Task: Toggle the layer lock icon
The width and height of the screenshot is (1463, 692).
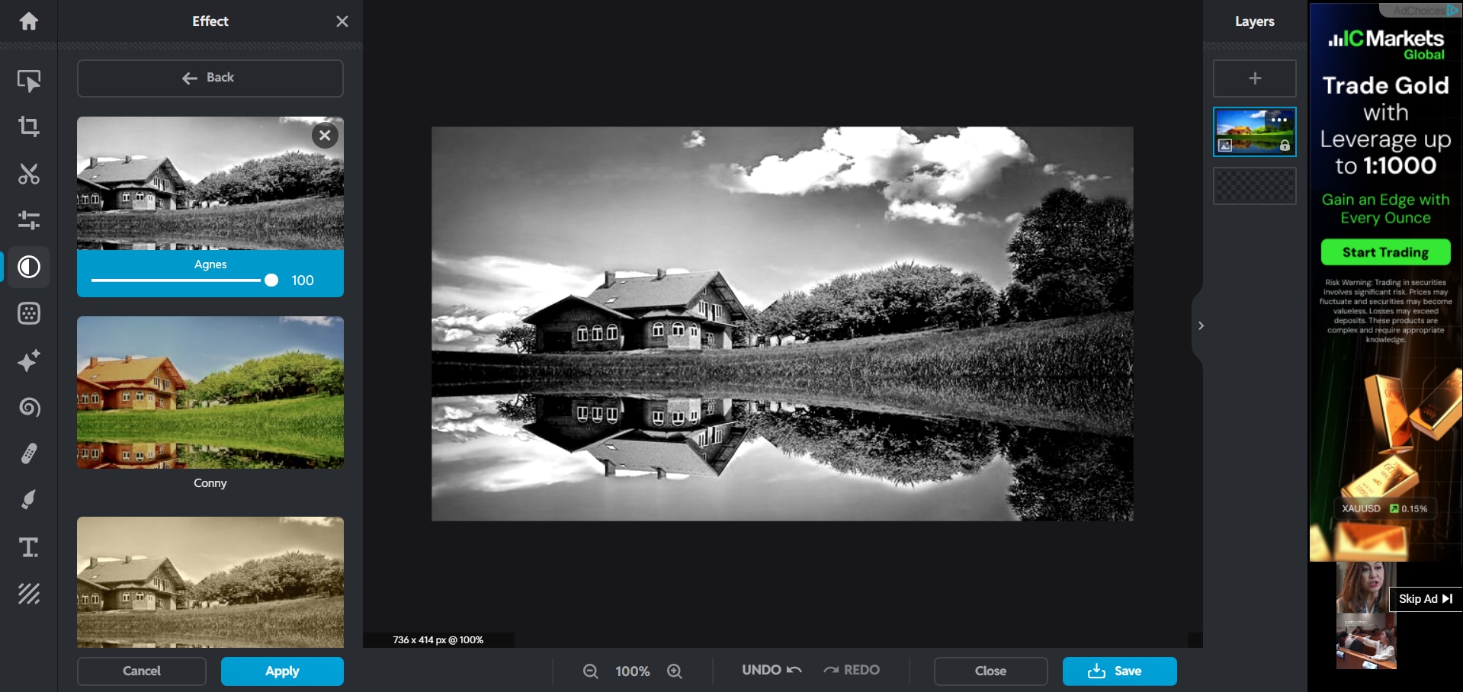Action: pos(1285,146)
